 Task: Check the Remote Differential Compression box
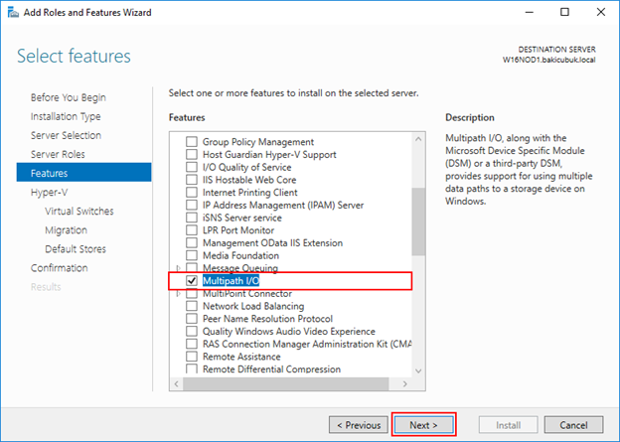pyautogui.click(x=192, y=368)
